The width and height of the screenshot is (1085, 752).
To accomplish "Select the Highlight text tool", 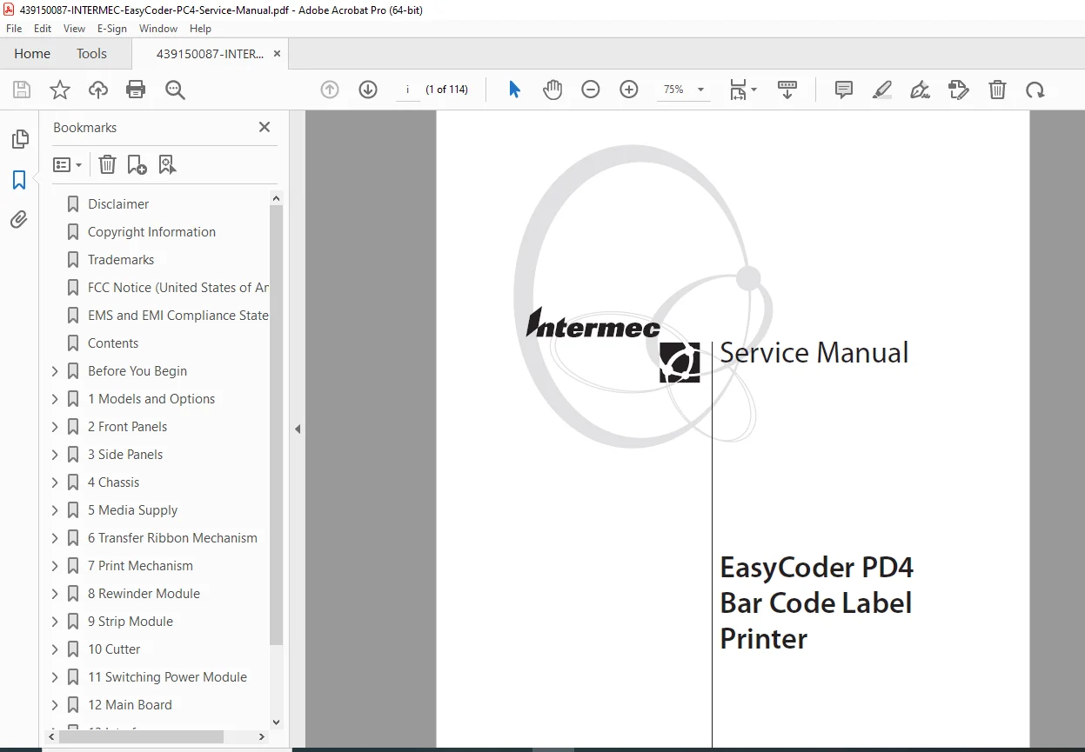I will [x=882, y=90].
